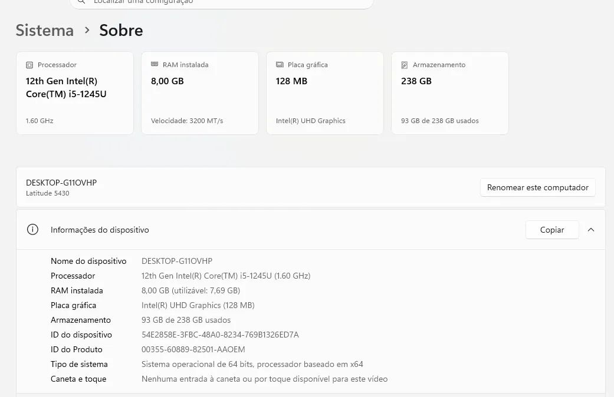
Task: Click the ID do dispositivo label
Action: point(81,335)
